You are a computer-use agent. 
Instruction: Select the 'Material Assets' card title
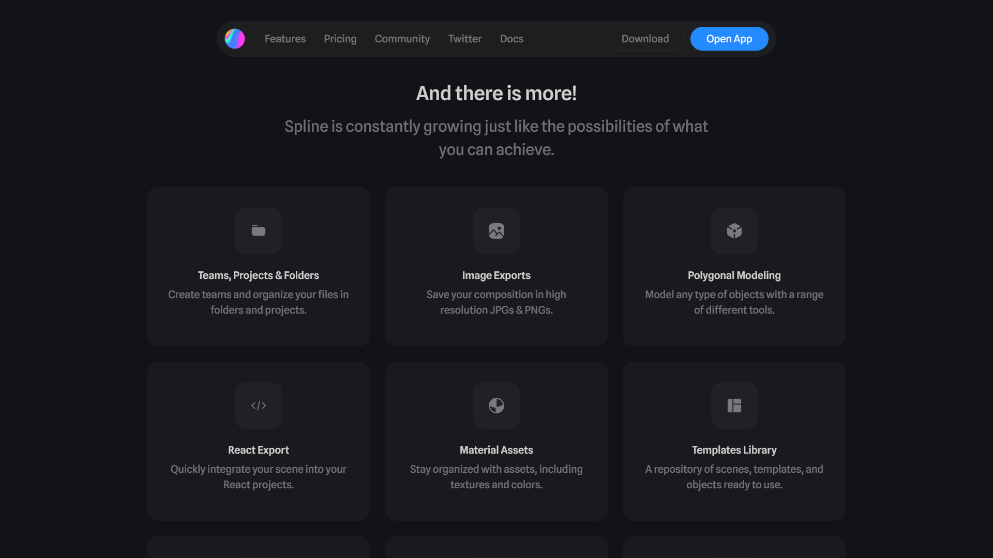(x=496, y=450)
